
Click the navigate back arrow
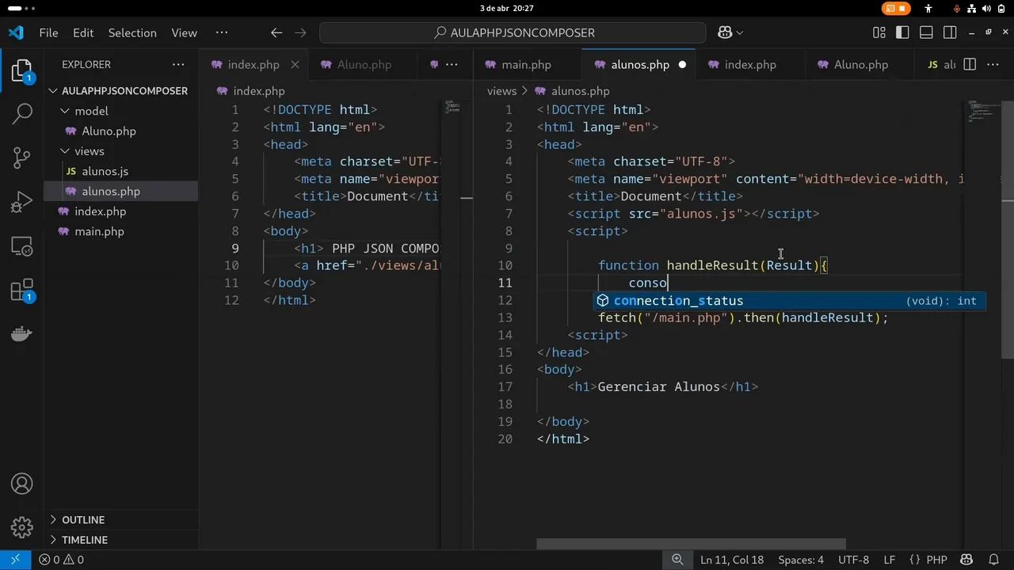coord(276,32)
